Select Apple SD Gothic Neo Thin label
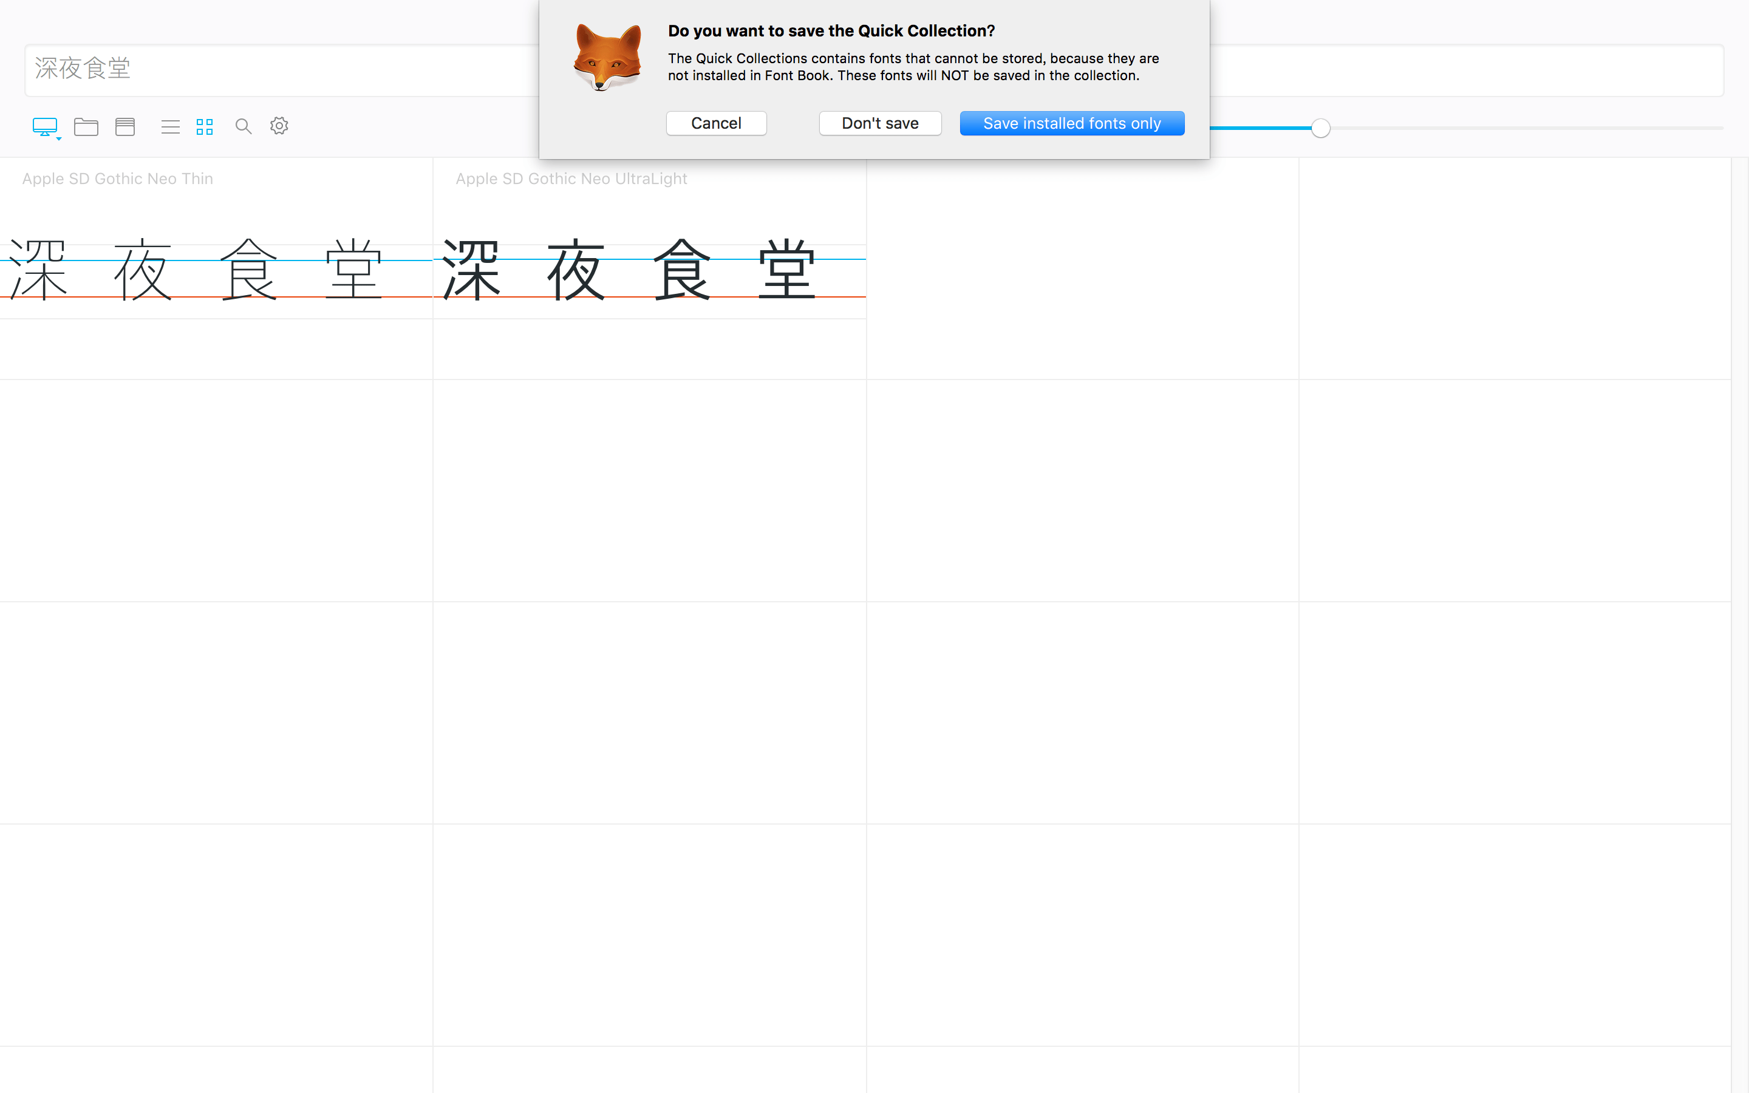 (117, 179)
